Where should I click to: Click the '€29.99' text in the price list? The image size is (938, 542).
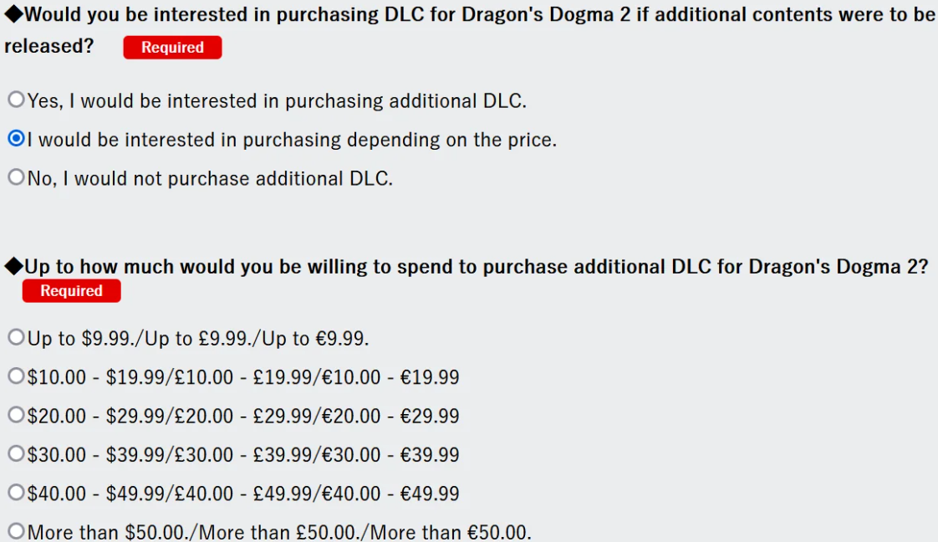point(430,416)
